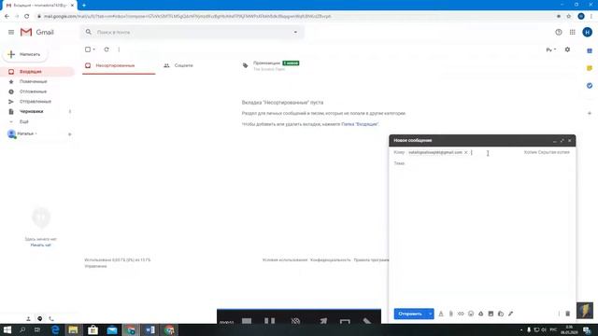Click the Subject (Тема) field
The width and height of the screenshot is (598, 336).
point(482,163)
